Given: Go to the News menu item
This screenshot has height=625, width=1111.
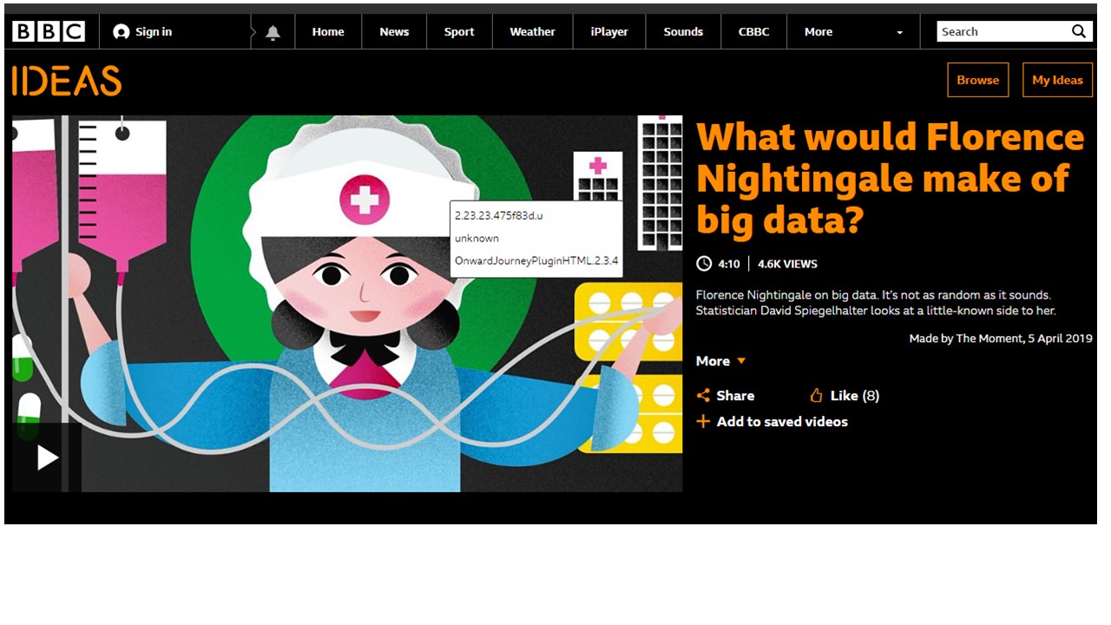Looking at the screenshot, I should tap(394, 32).
